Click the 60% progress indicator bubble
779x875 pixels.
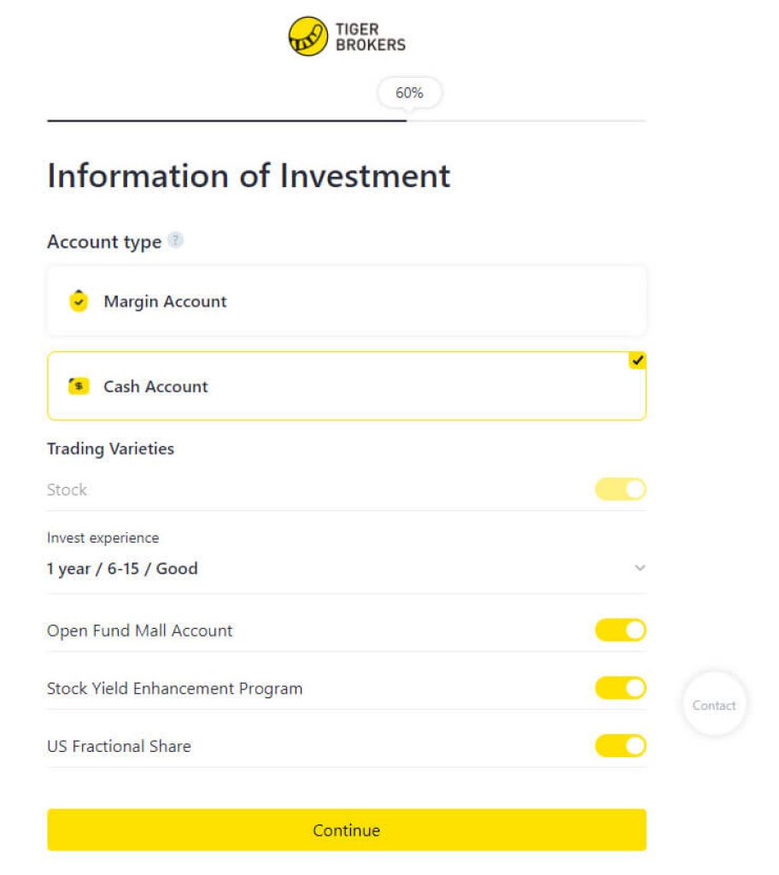409,93
